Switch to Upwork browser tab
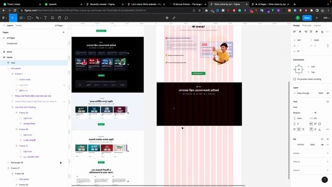This screenshot has height=187, width=332. (63, 4)
